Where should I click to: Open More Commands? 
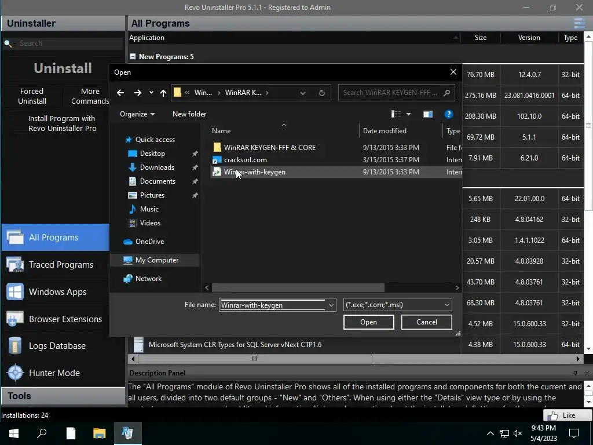pyautogui.click(x=90, y=96)
